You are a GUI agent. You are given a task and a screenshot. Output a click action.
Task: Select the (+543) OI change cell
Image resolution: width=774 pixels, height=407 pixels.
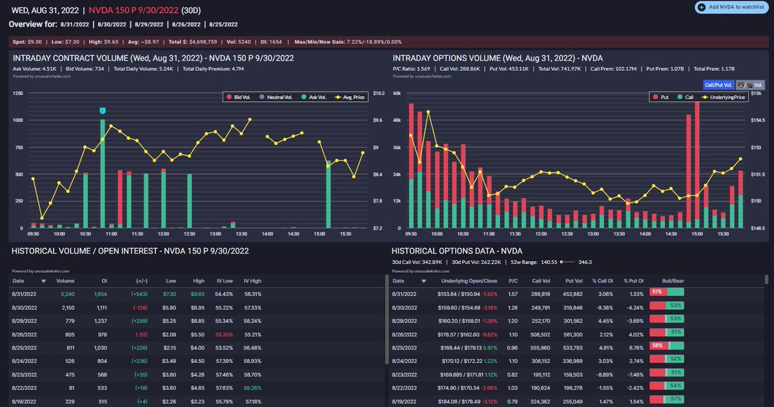pos(138,294)
